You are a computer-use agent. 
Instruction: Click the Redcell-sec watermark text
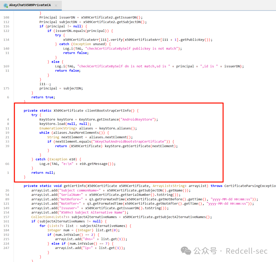[247, 251]
